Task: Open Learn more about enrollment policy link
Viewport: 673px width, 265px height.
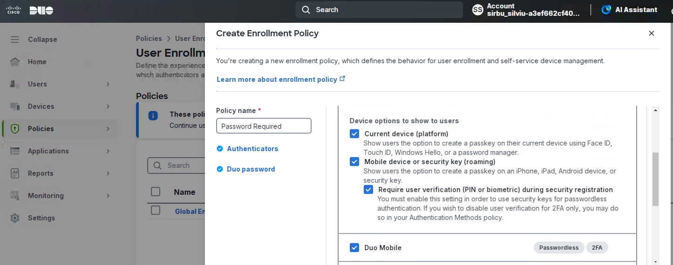Action: [277, 79]
